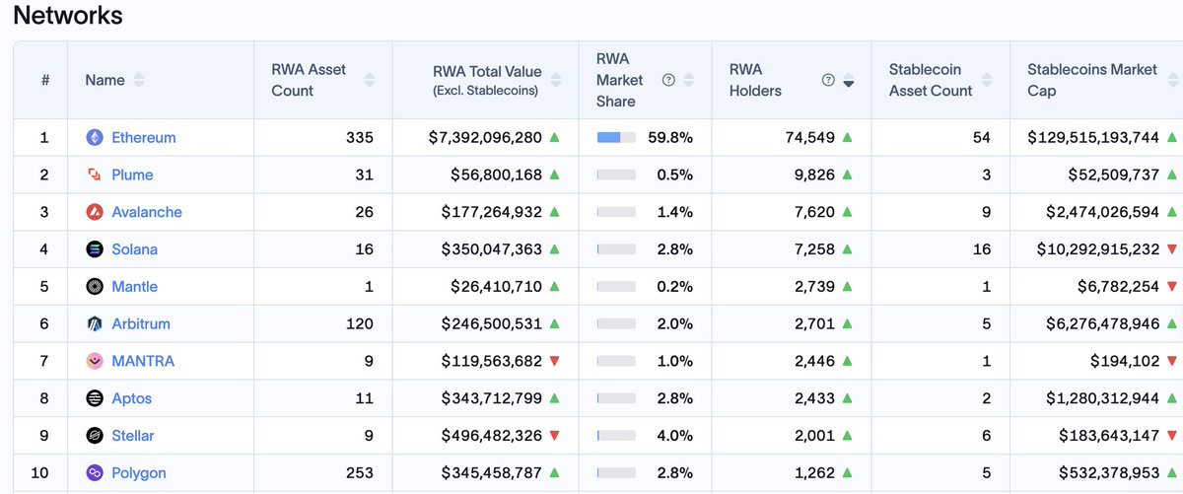Open the RWA Market Share help icon
Image resolution: width=1183 pixels, height=494 pixels.
(x=668, y=80)
